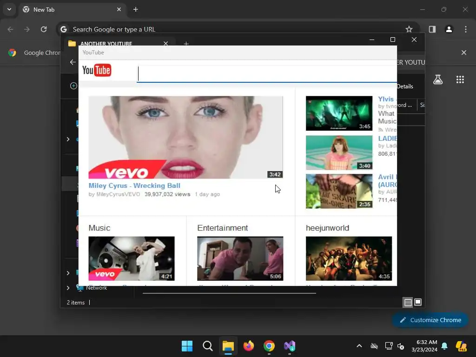Click Chrome's forward arrow

pos(27,29)
